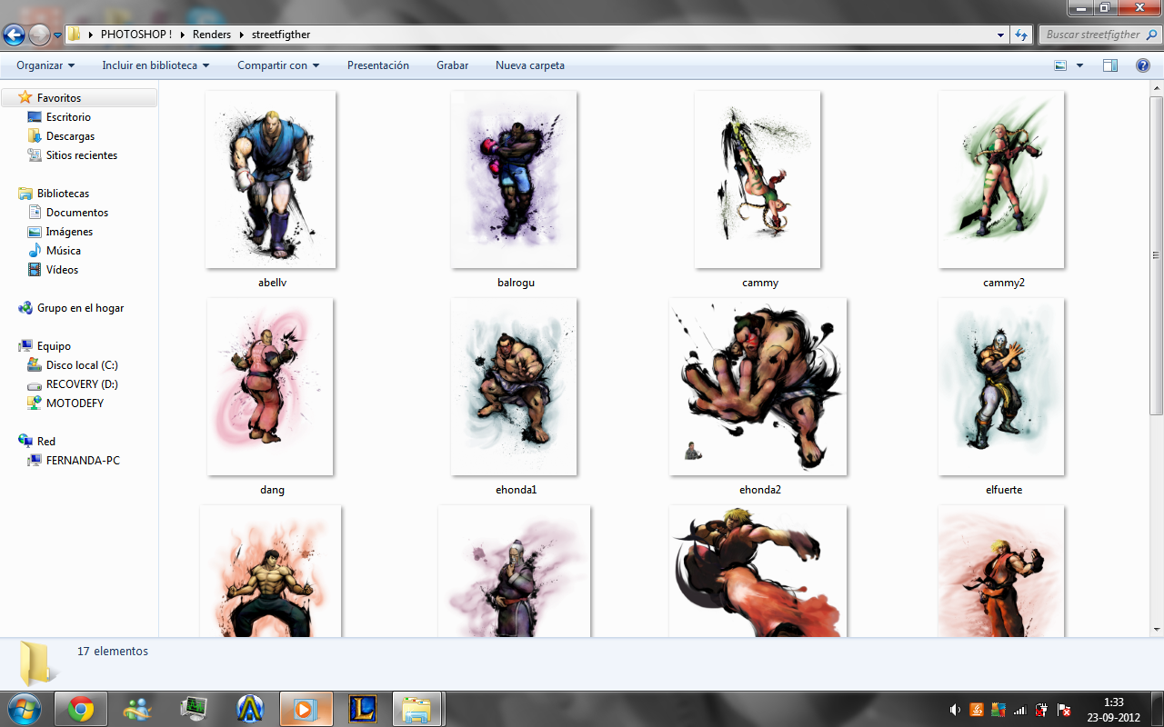Click the volume speaker tray icon
The height and width of the screenshot is (727, 1164).
pyautogui.click(x=955, y=710)
